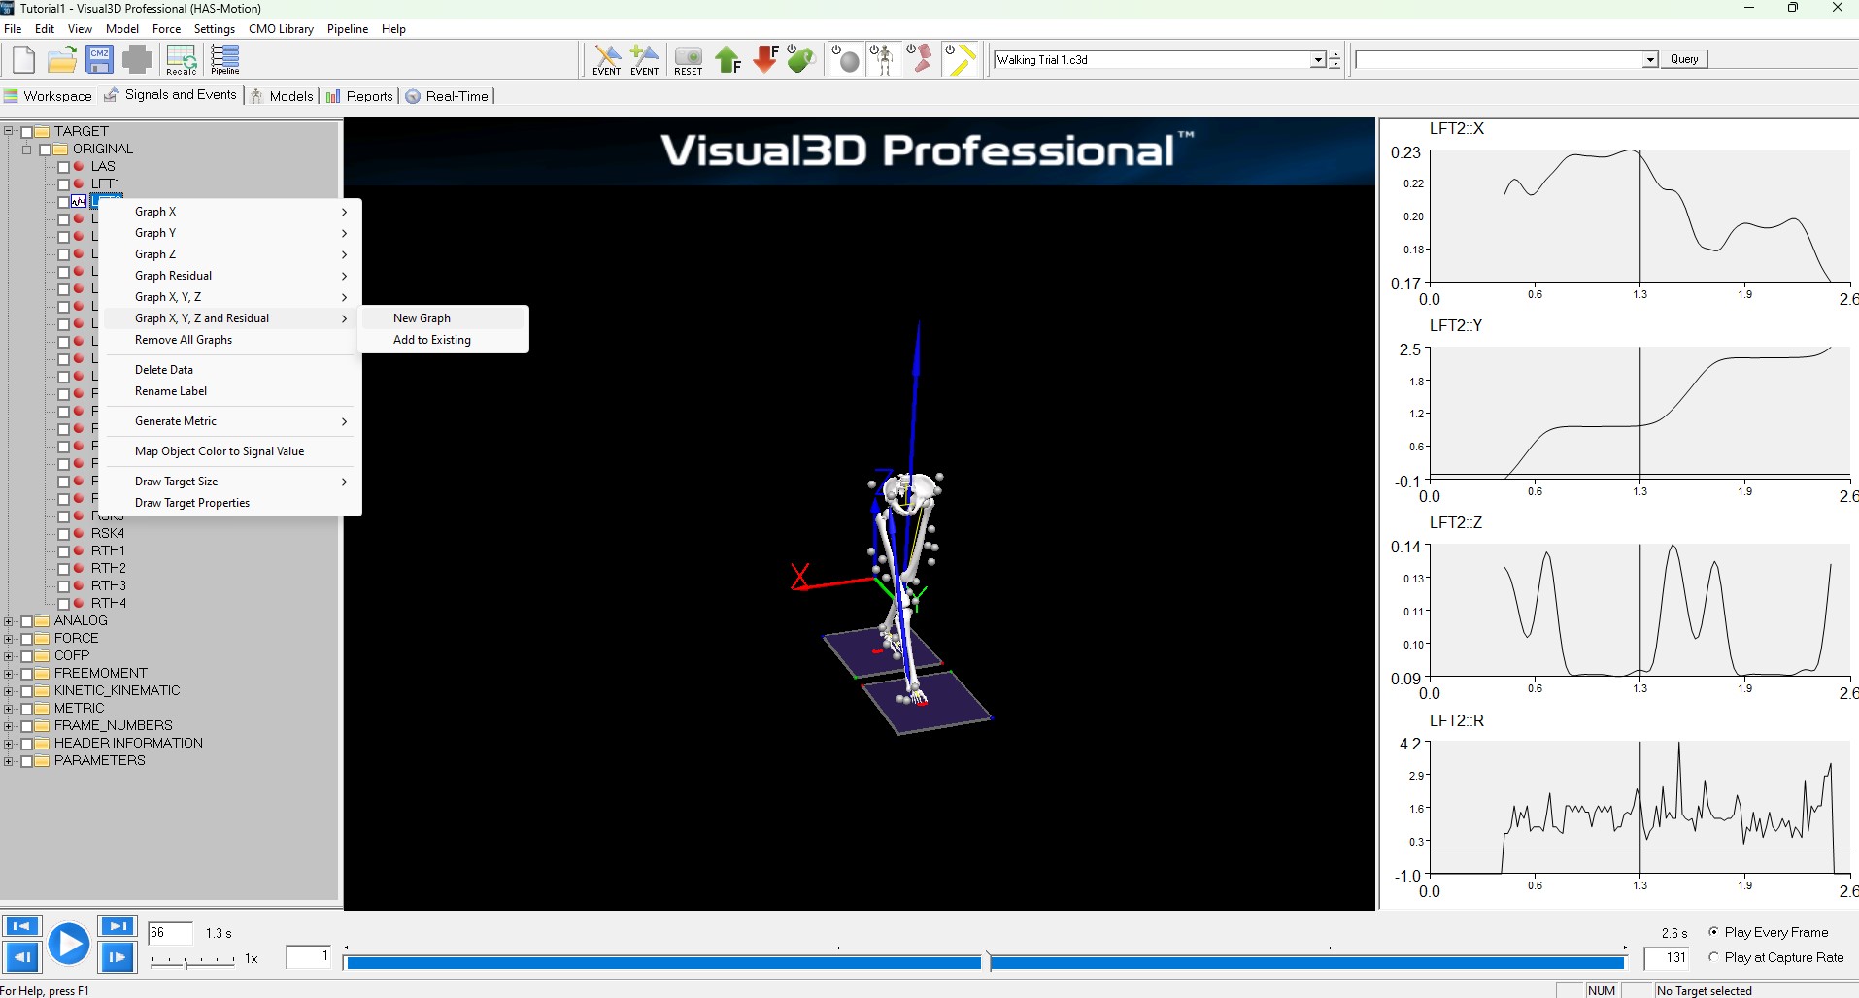
Task: Check the ANALOG folder checkbox
Action: pos(27,621)
